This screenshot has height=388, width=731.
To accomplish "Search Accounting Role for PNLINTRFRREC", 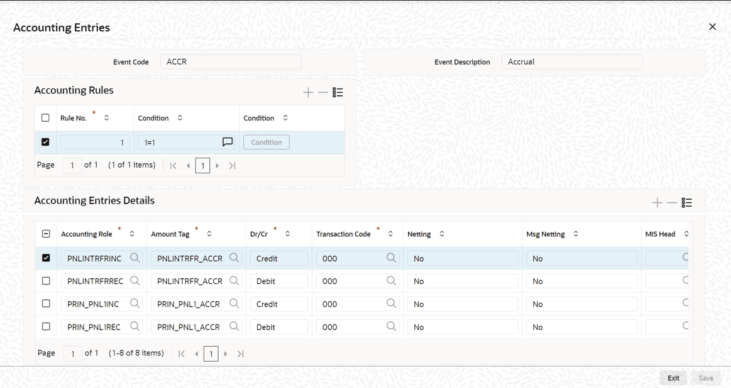I will [x=135, y=281].
